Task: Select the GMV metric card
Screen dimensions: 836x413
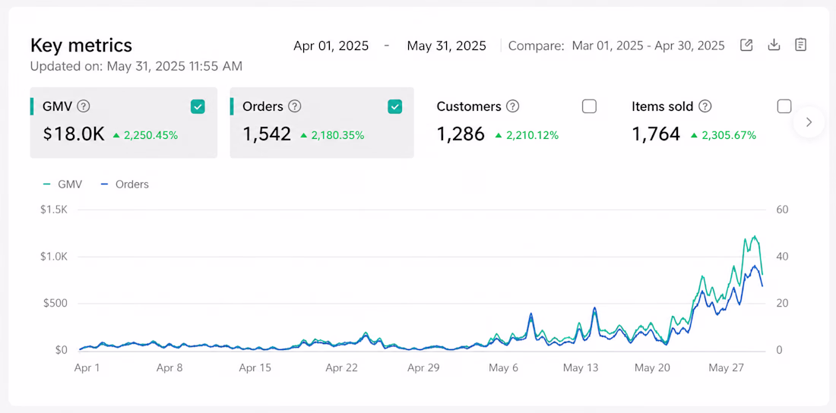Action: pos(124,122)
